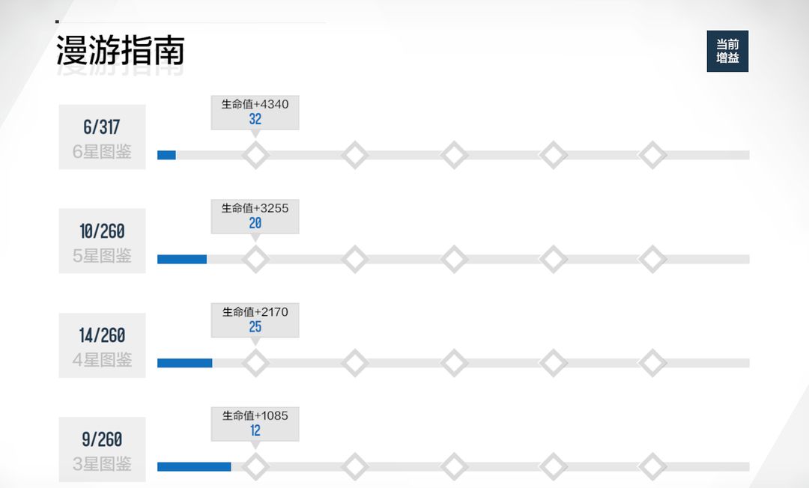
Task: Click the 生命值+1085 reward tooltip
Action: point(255,424)
